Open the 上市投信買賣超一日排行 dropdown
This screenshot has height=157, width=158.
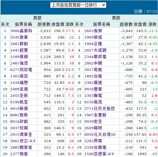[x=78, y=5]
